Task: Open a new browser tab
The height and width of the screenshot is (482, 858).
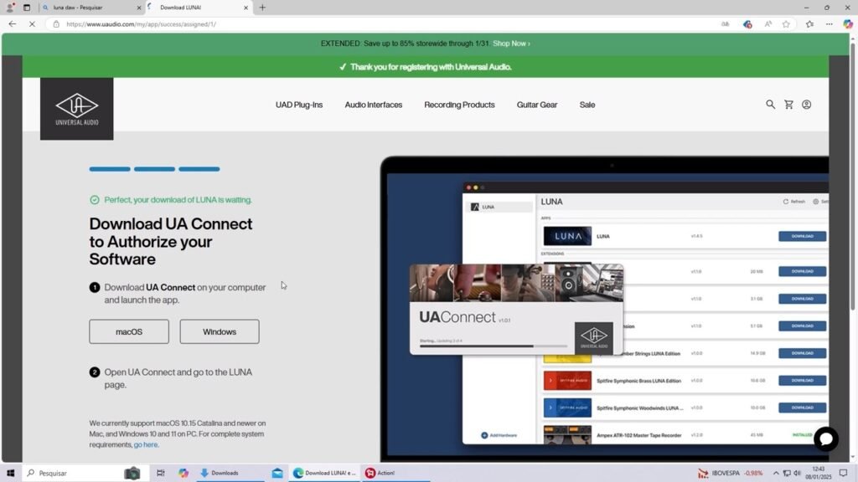Action: point(262,8)
